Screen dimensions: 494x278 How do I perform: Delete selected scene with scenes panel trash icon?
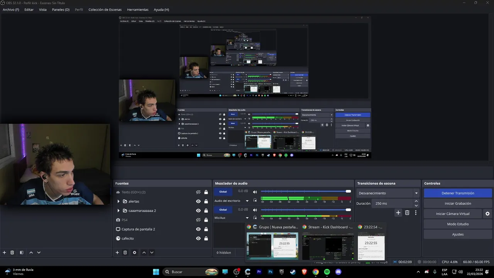(x=12, y=253)
